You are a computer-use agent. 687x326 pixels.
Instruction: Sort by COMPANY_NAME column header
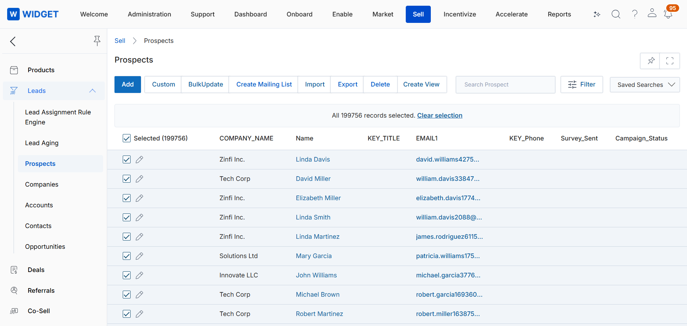[x=246, y=138]
